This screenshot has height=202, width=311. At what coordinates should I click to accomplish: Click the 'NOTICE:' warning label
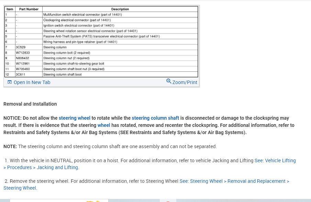12,118
